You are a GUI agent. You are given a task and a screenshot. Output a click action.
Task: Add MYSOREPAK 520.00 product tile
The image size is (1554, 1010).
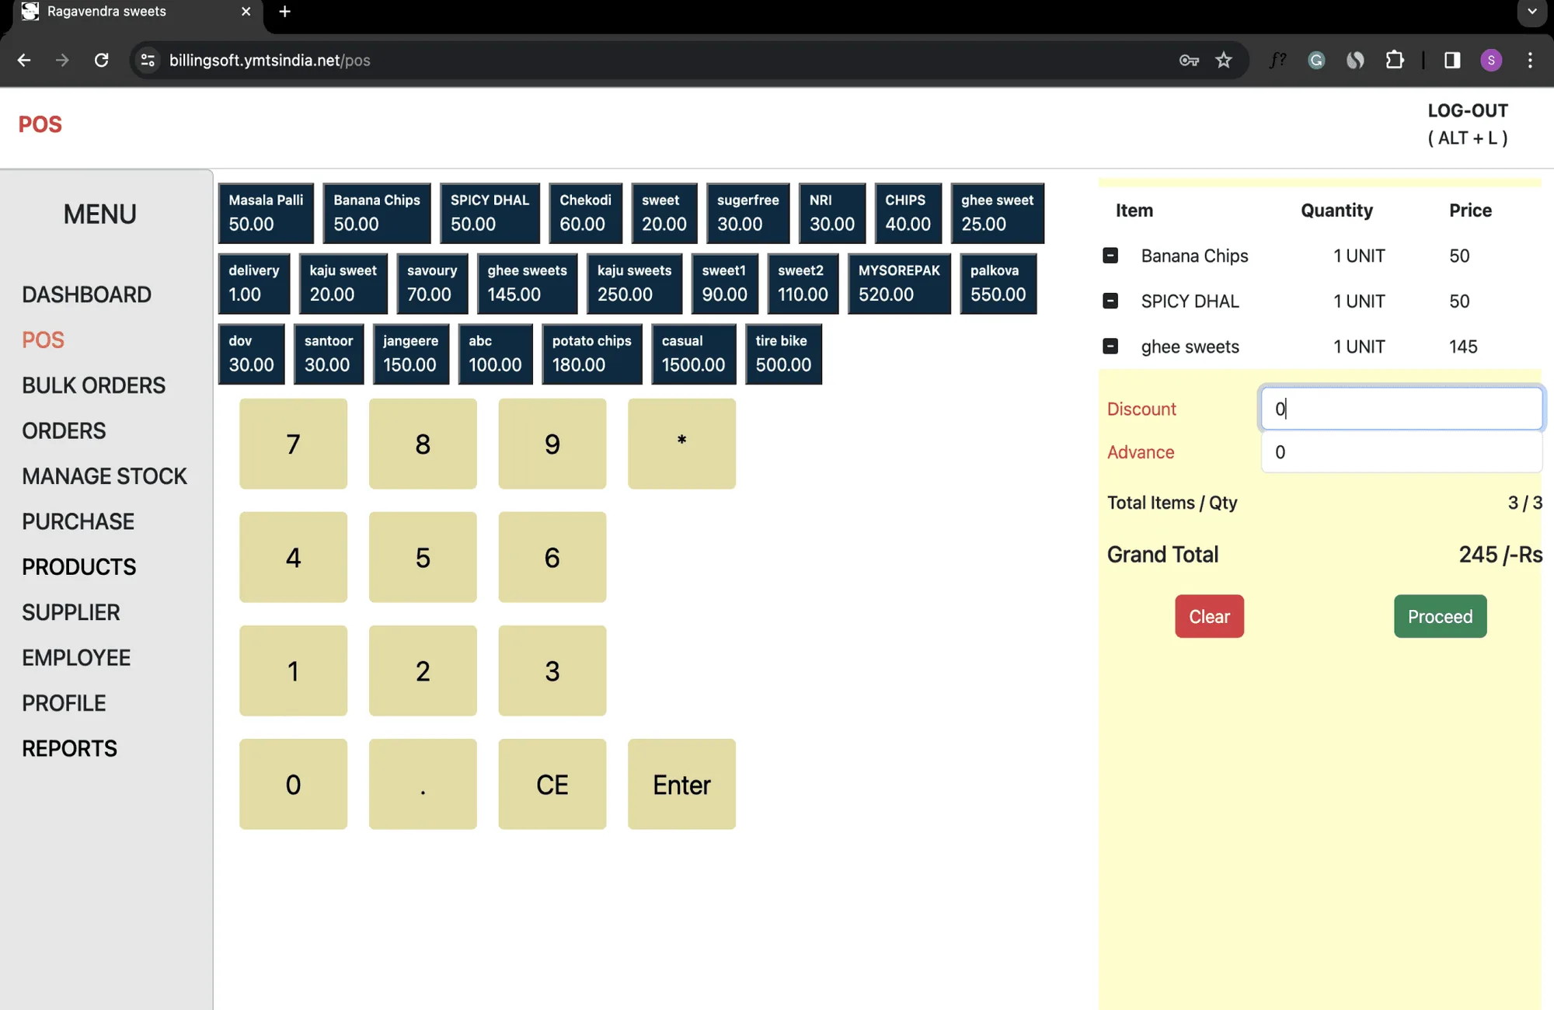[899, 284]
